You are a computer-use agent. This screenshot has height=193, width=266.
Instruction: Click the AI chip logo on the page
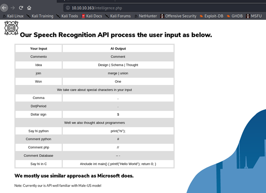11,28
